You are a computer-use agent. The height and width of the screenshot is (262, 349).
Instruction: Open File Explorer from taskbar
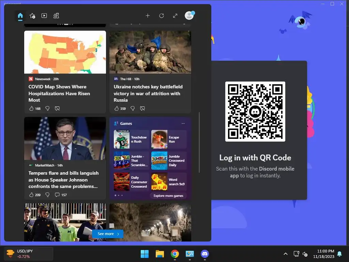(x=160, y=254)
